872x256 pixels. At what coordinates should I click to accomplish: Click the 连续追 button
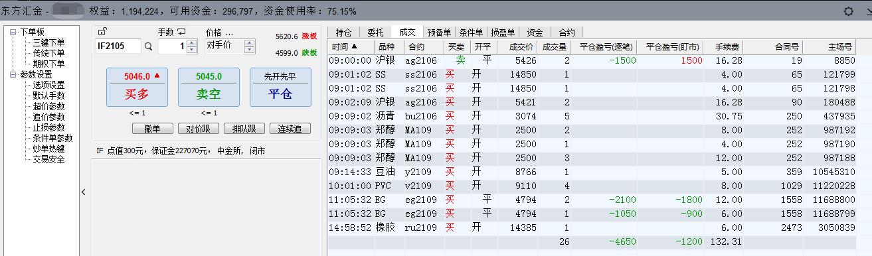click(x=290, y=129)
